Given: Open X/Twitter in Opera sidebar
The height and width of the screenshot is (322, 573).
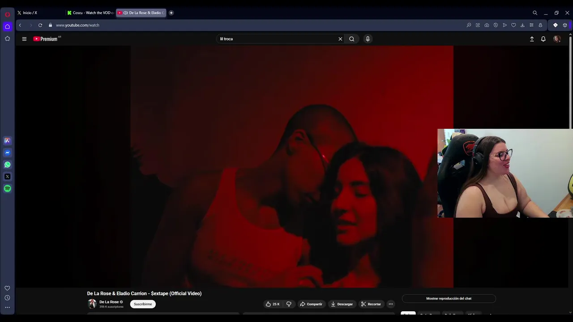Looking at the screenshot, I should coord(7,177).
